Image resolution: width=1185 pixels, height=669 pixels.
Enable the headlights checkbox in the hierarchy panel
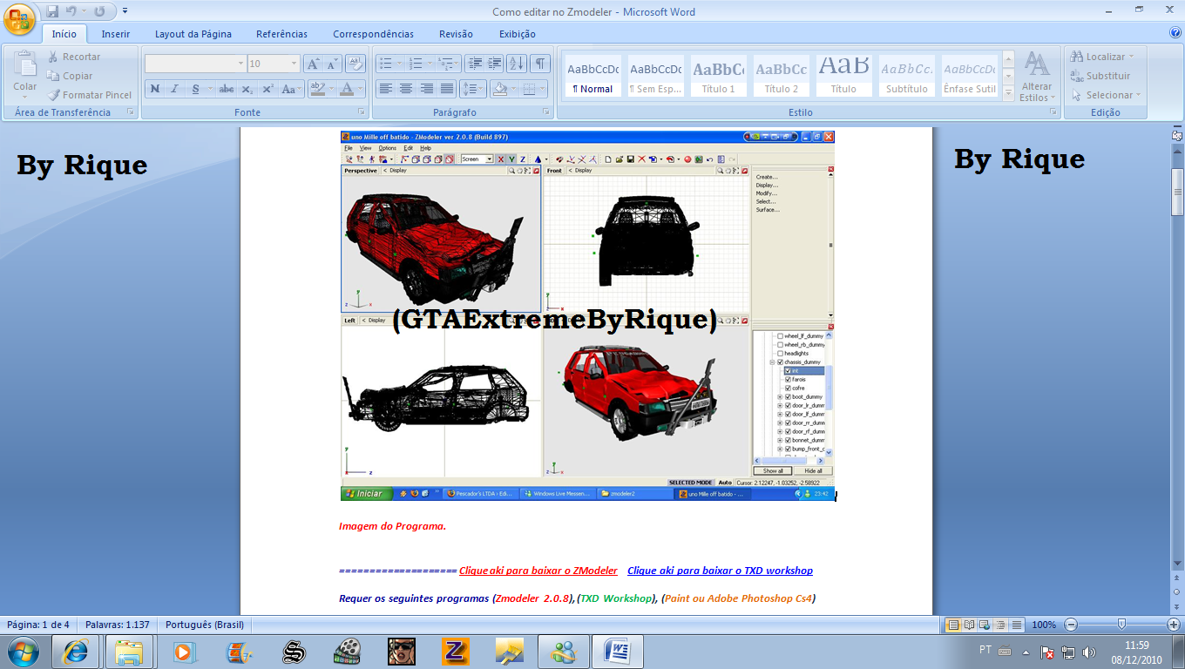point(780,354)
